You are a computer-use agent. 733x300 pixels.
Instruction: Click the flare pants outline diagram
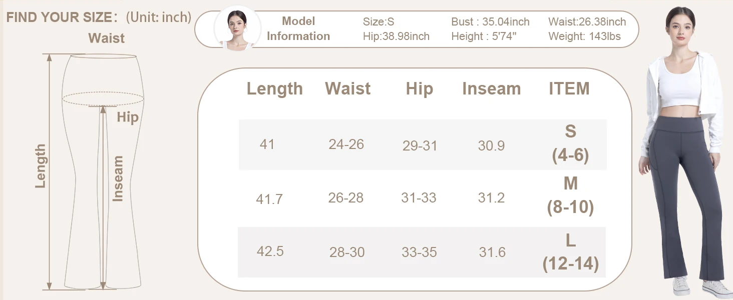[103, 170]
